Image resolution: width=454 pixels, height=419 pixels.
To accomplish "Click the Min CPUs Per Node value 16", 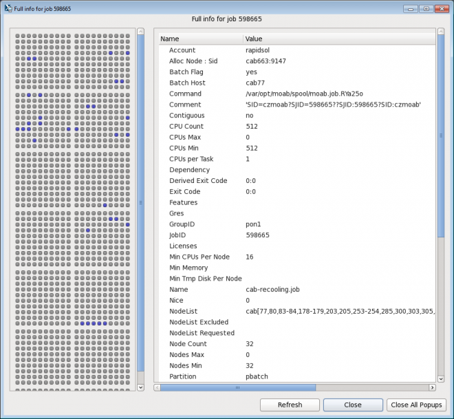I will (x=250, y=257).
